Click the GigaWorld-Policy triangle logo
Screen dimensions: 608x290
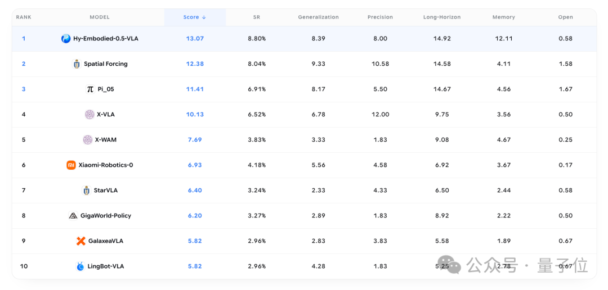pos(73,216)
